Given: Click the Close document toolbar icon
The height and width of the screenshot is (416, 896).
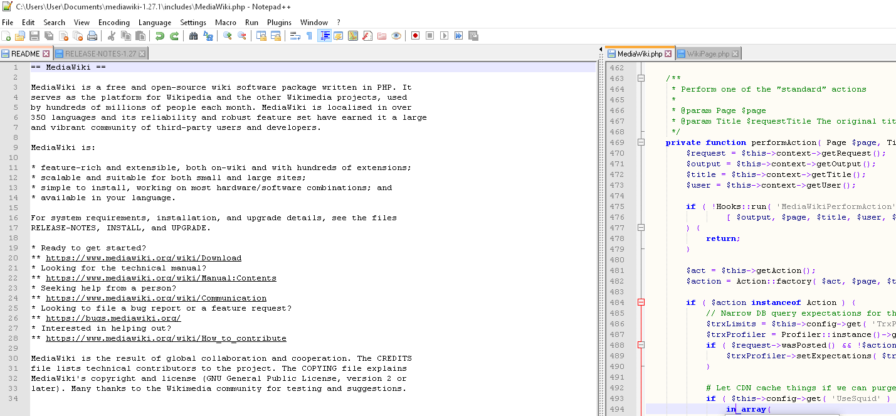Looking at the screenshot, I should (x=63, y=36).
